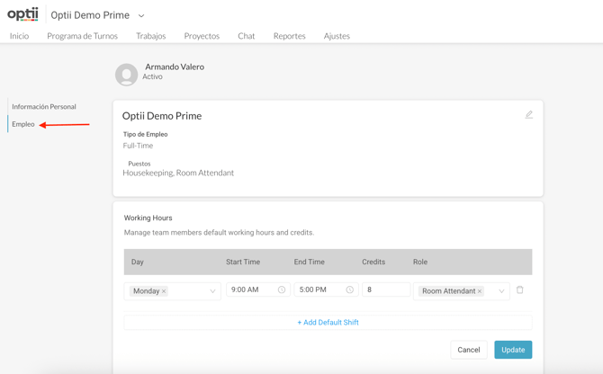The image size is (603, 374).
Task: Go to the Trabajos menu
Action: click(150, 36)
